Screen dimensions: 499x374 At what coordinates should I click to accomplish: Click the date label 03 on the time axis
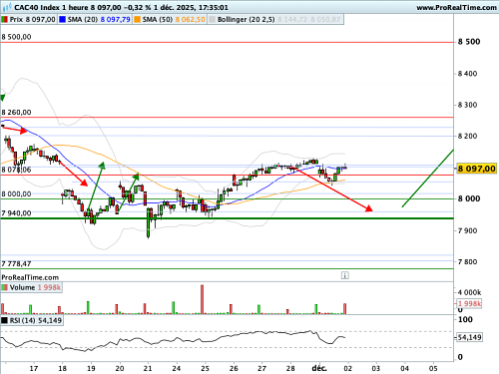coord(376,368)
